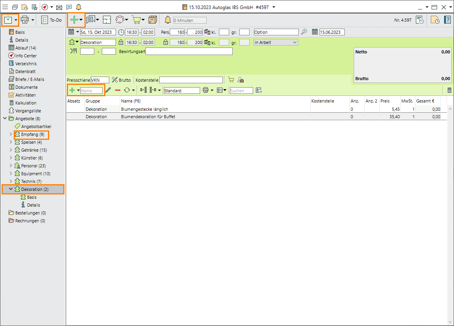Click the red minus delete item icon
The height and width of the screenshot is (326, 454).
(118, 90)
